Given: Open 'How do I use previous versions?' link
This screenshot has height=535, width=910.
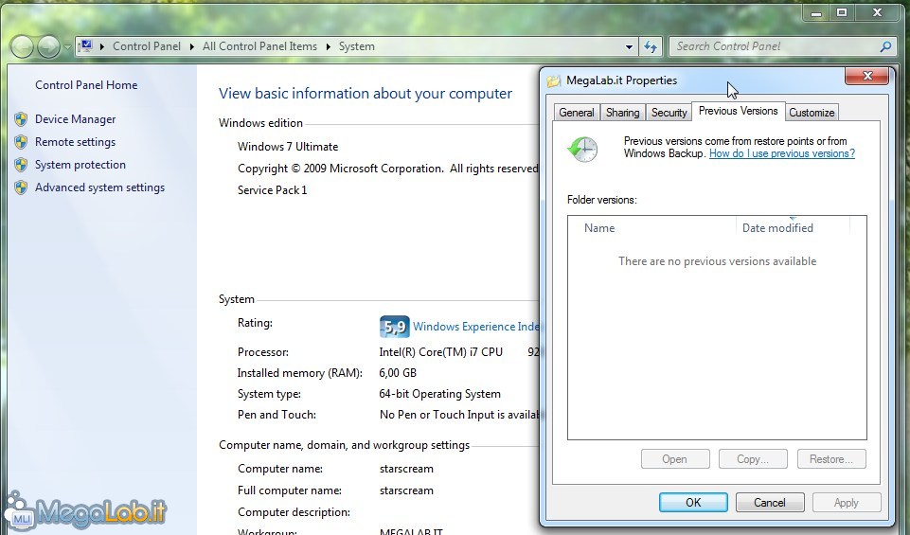Looking at the screenshot, I should click(x=782, y=153).
